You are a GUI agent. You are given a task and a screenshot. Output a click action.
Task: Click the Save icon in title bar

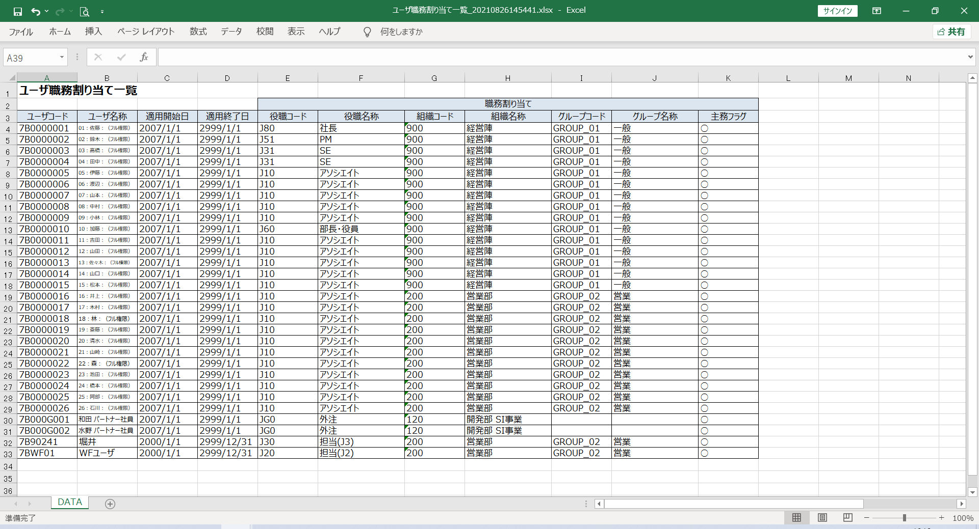[18, 11]
